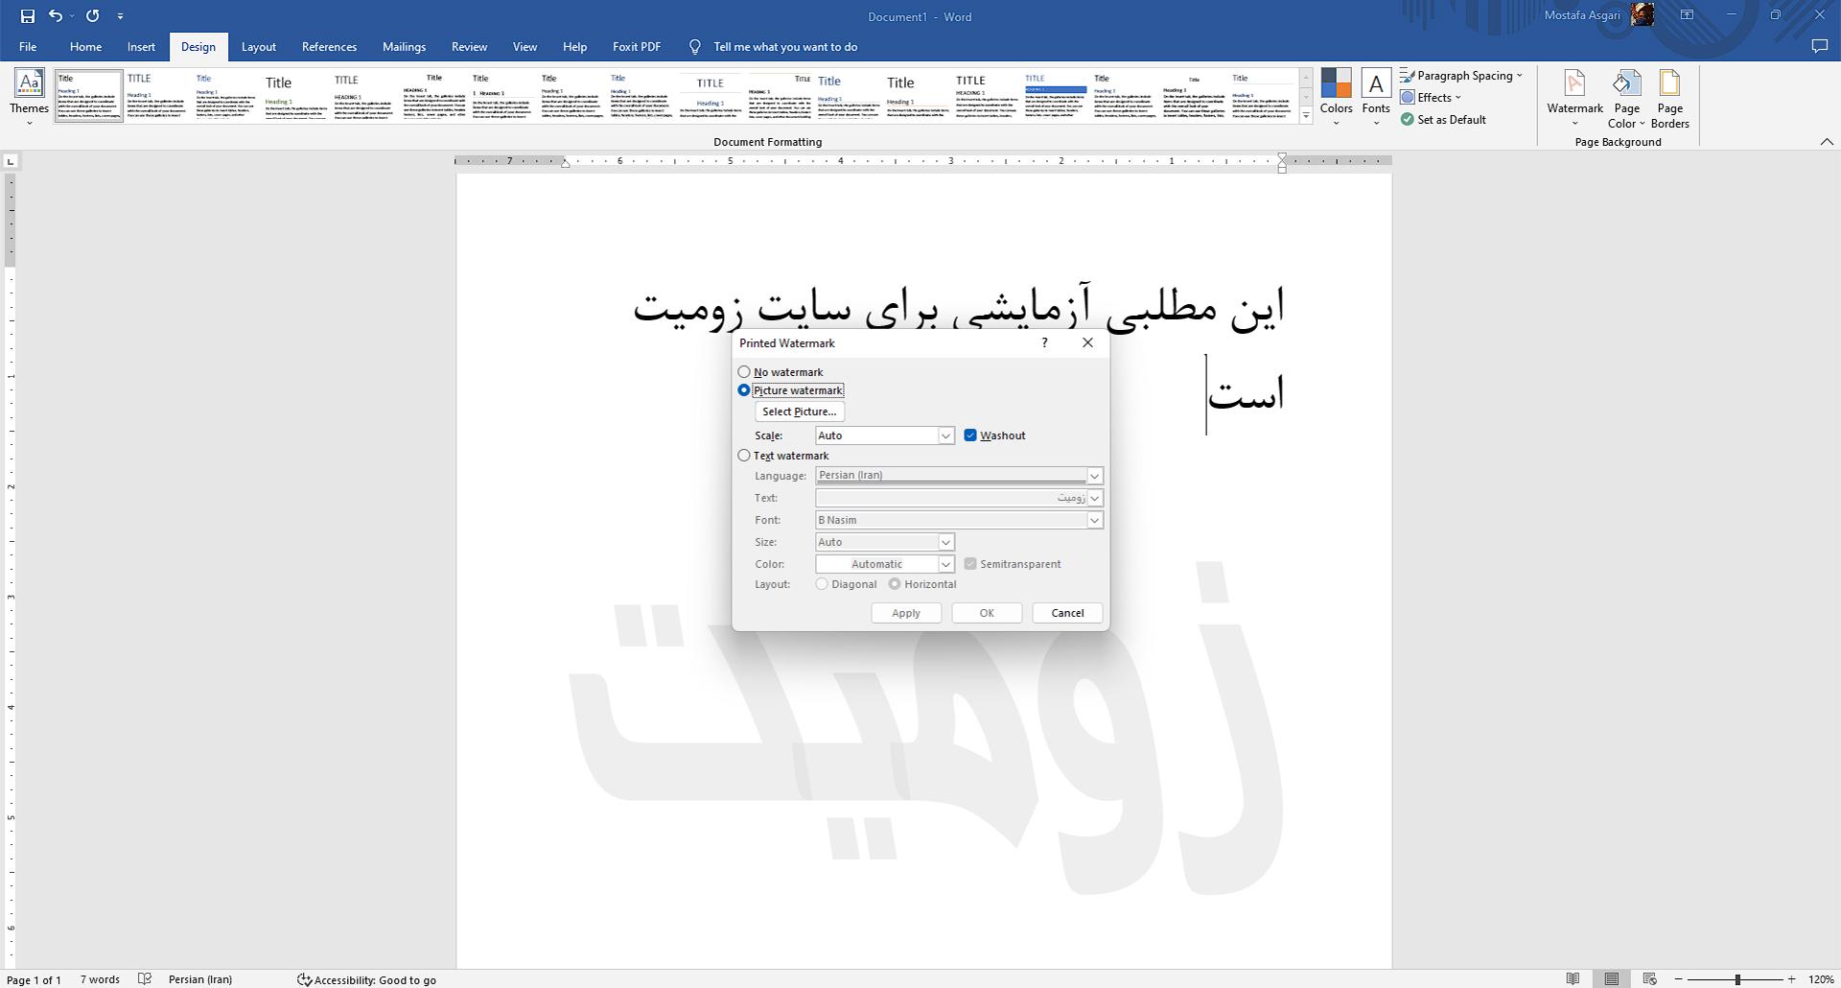This screenshot has height=988, width=1841.
Task: Click the zoom out minus button
Action: [1679, 979]
